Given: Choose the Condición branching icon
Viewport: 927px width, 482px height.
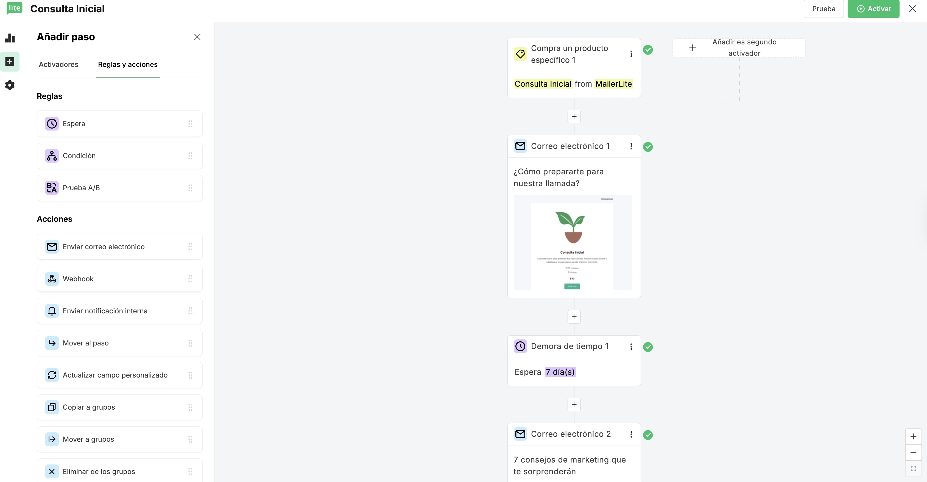Looking at the screenshot, I should [52, 156].
